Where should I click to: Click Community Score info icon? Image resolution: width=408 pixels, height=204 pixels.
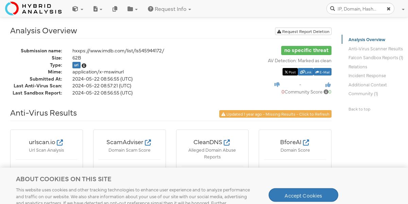[x=326, y=92]
